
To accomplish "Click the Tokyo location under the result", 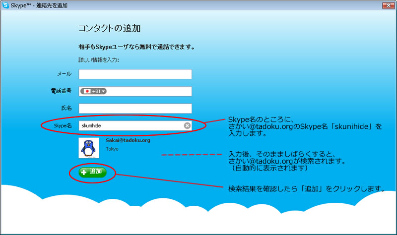I will click(112, 149).
